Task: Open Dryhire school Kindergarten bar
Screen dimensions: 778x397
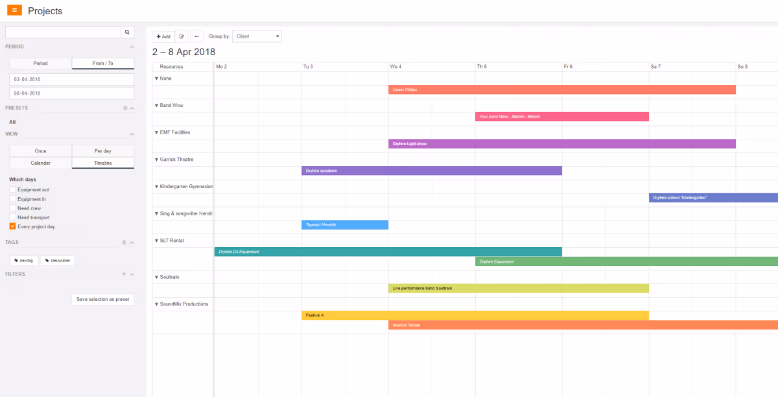Action: coord(713,198)
